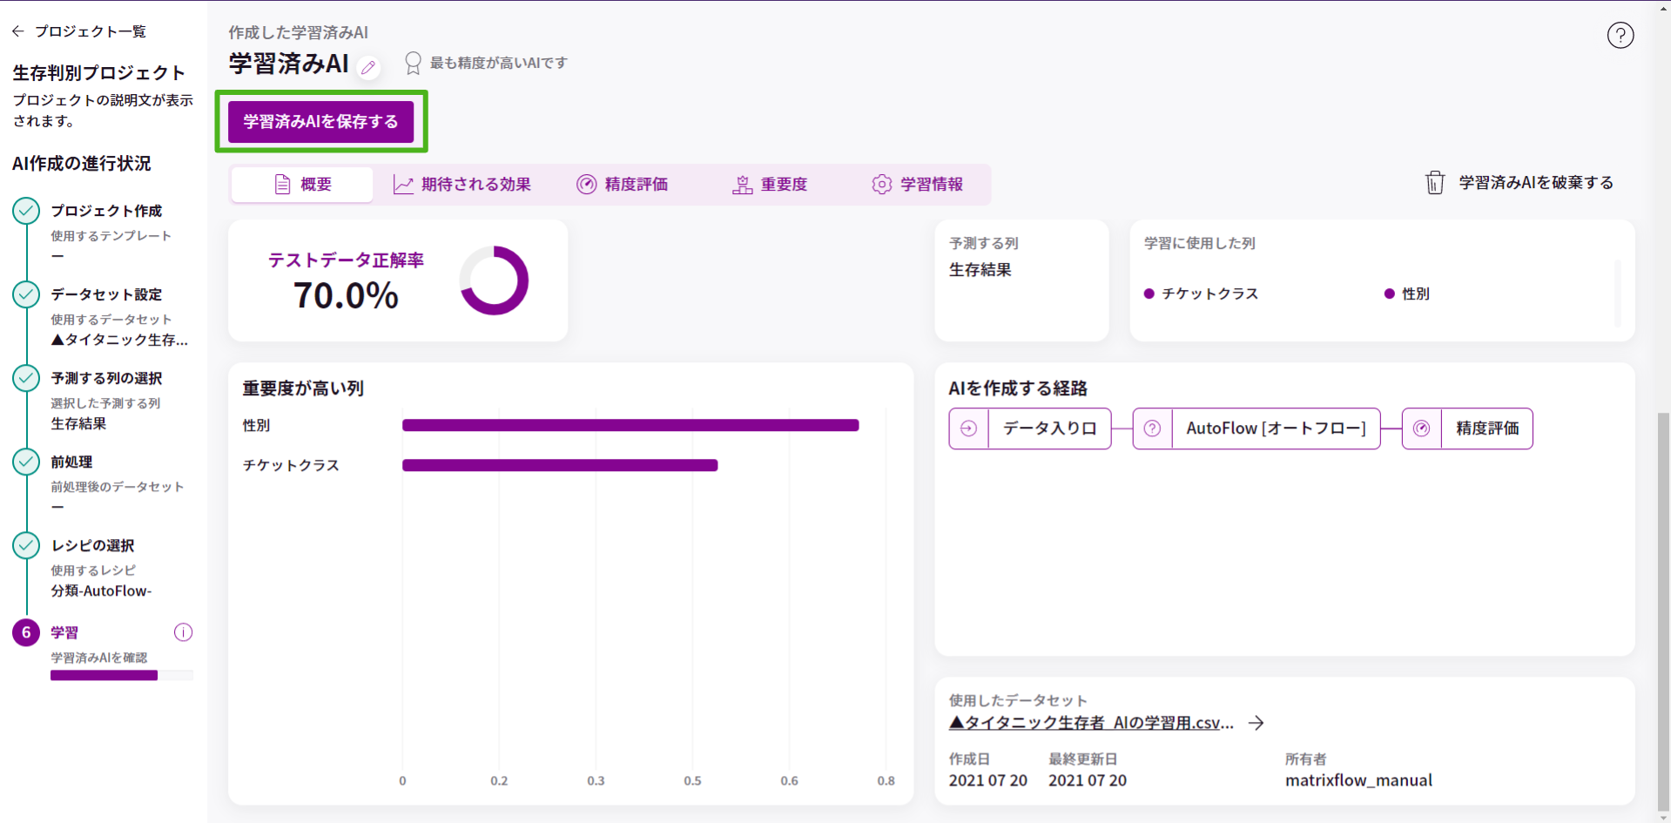Click the 予測する列の選択 check icon
The width and height of the screenshot is (1671, 823).
(26, 378)
